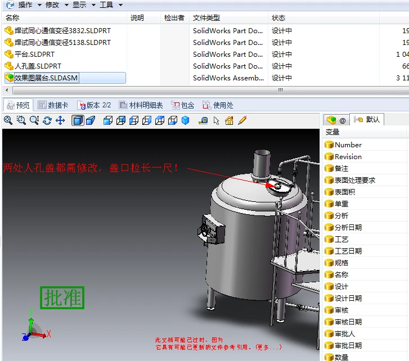Image resolution: width=409 pixels, height=361 pixels.
Task: Select the arrow pointer tool
Action: [216, 121]
